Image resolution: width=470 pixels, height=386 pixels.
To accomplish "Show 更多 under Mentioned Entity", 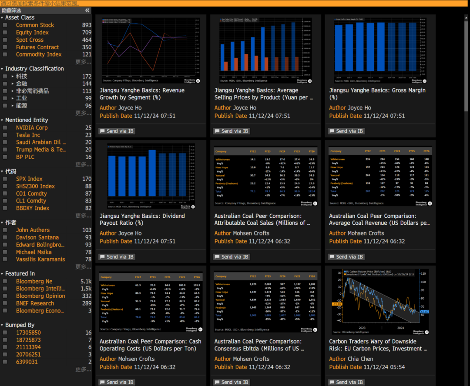I will tap(83, 164).
